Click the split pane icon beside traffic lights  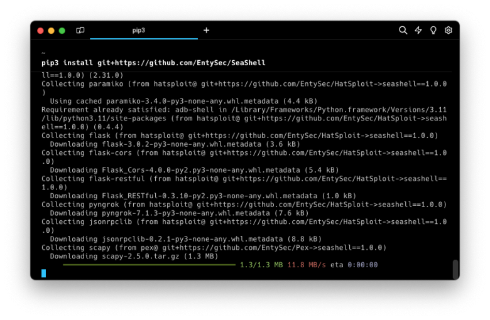click(80, 30)
